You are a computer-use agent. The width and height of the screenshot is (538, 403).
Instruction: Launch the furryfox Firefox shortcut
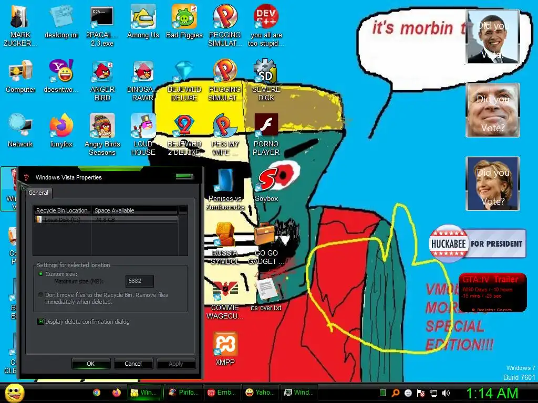(x=61, y=130)
